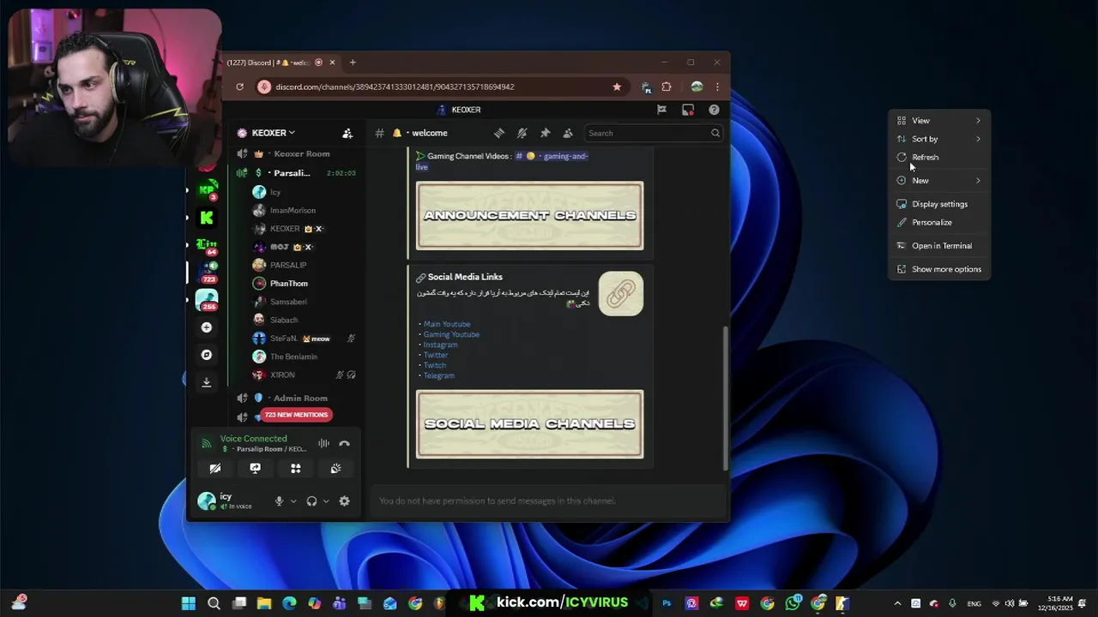Open the Main Youtube link

click(447, 324)
